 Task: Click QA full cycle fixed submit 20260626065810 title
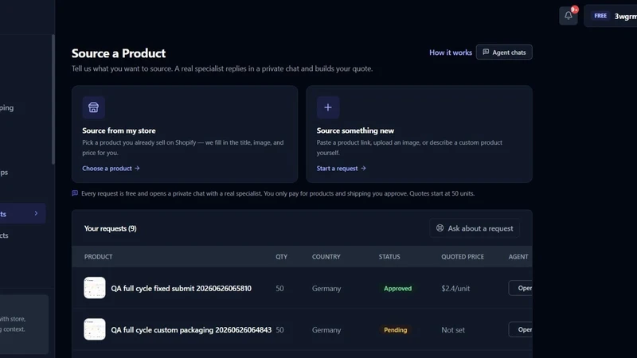click(182, 288)
